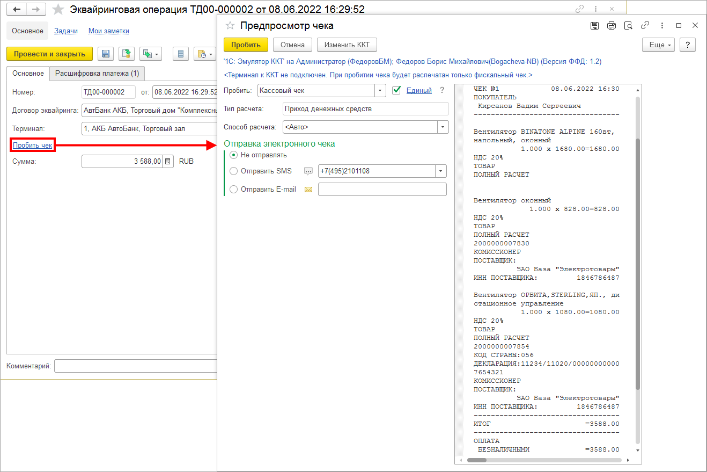Star the Предпросмотр чека window as favorite
Viewport: 707px width, 472px height.
tap(230, 25)
